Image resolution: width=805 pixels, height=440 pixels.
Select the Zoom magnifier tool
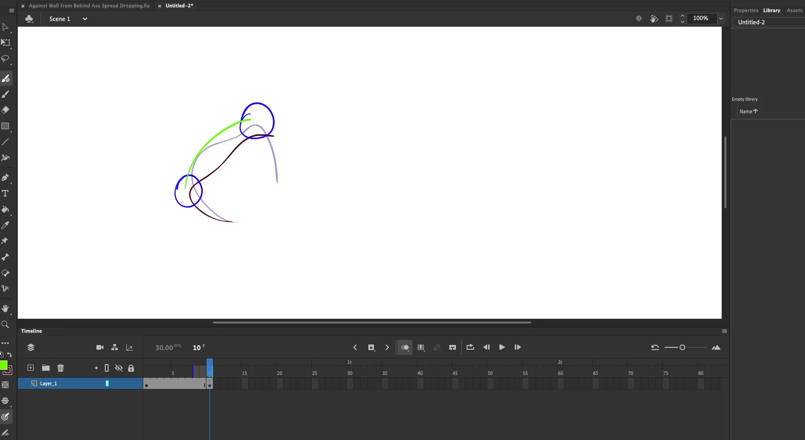click(x=6, y=324)
